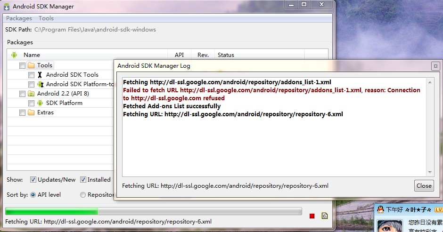The image size is (443, 232).
Task: Check the SDK Platform checkbox
Action: 32,104
